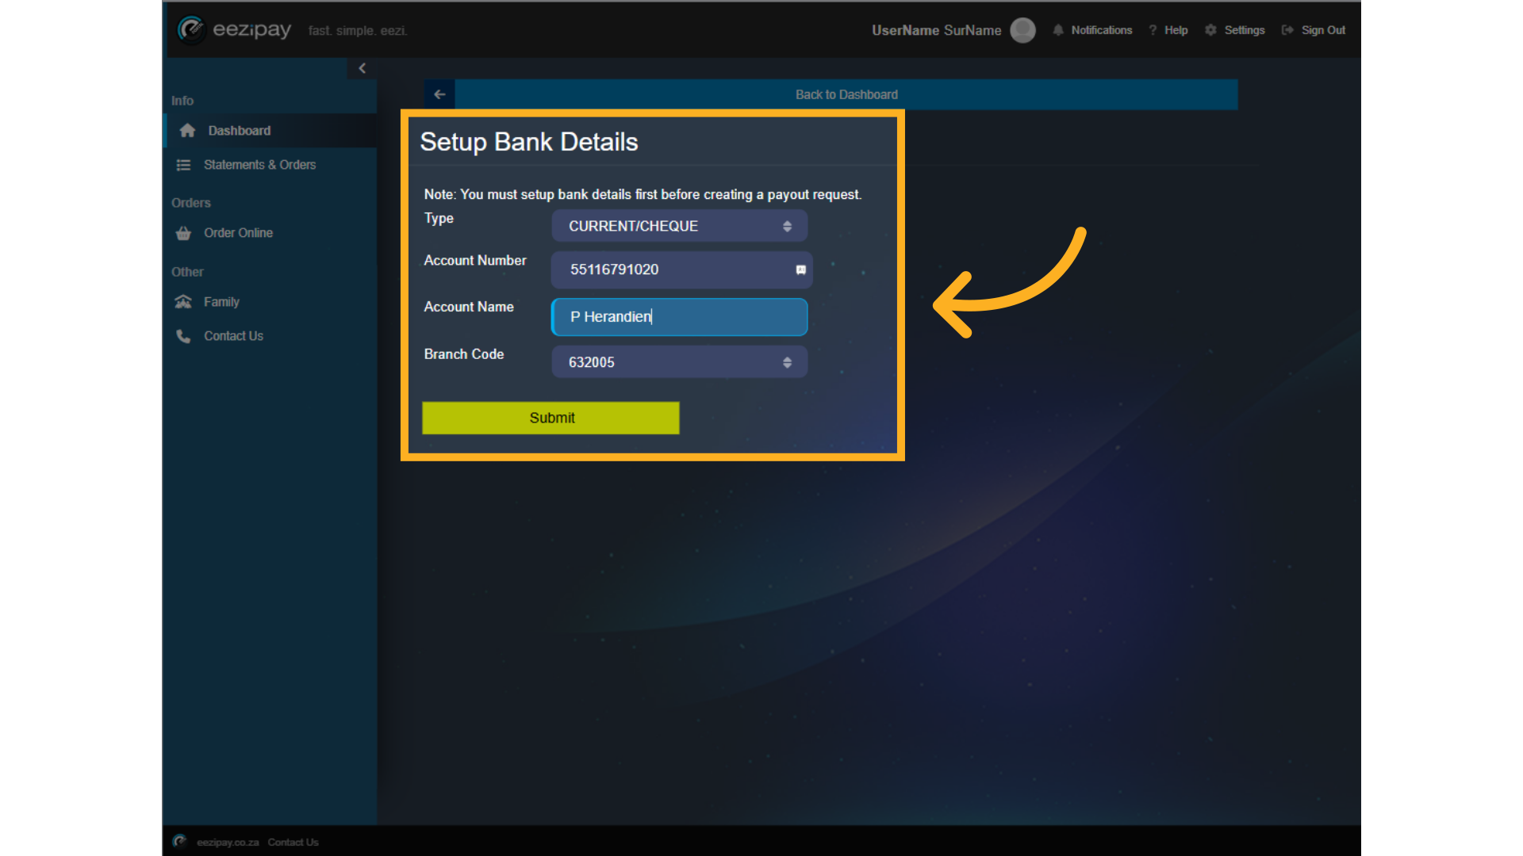Sign Out of the account
The height and width of the screenshot is (856, 1523).
coord(1323,30)
